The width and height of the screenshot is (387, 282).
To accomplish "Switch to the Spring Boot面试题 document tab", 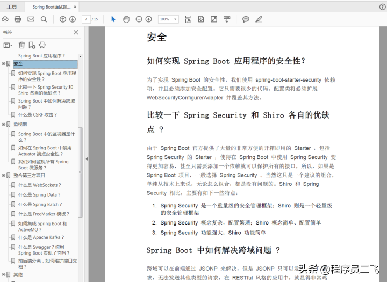I will 52,7.
